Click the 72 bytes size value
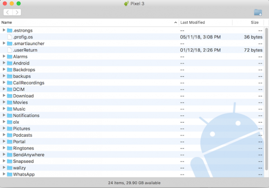 pos(253,50)
